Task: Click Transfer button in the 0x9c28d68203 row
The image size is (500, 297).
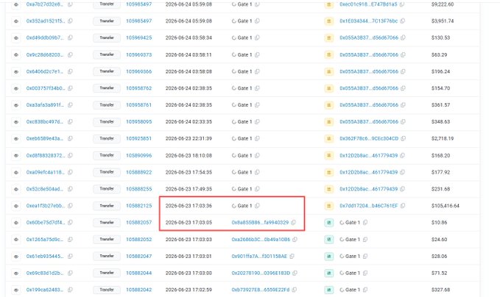Action: (x=107, y=54)
